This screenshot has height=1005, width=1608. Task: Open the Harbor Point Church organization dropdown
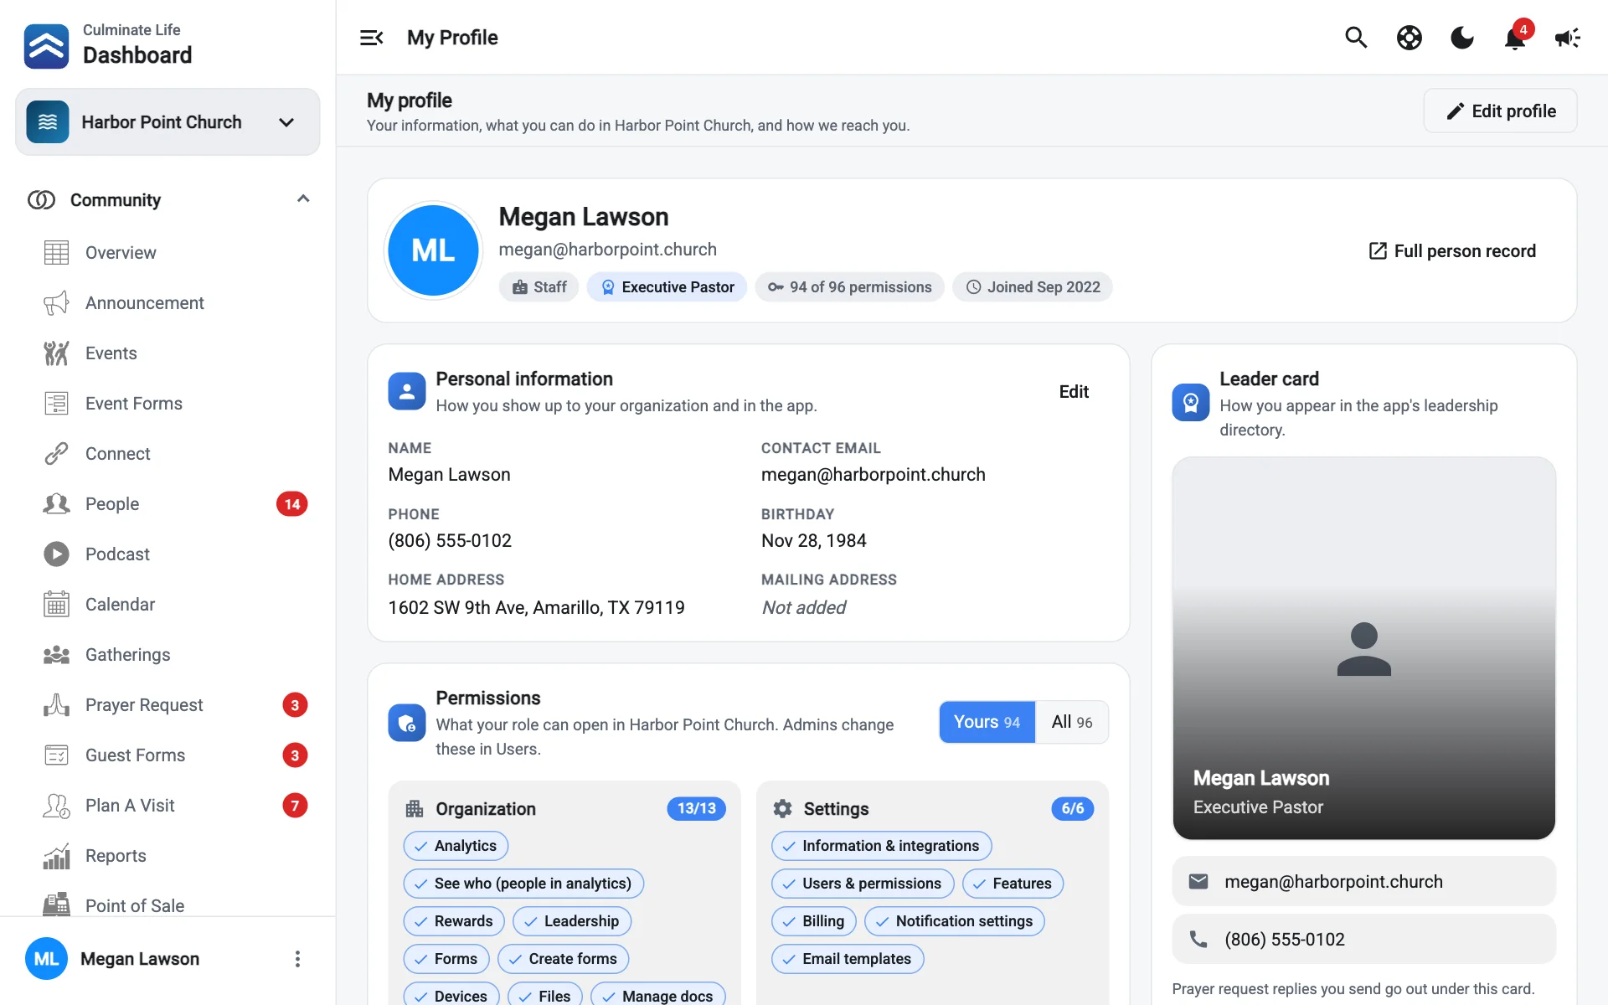click(x=167, y=122)
